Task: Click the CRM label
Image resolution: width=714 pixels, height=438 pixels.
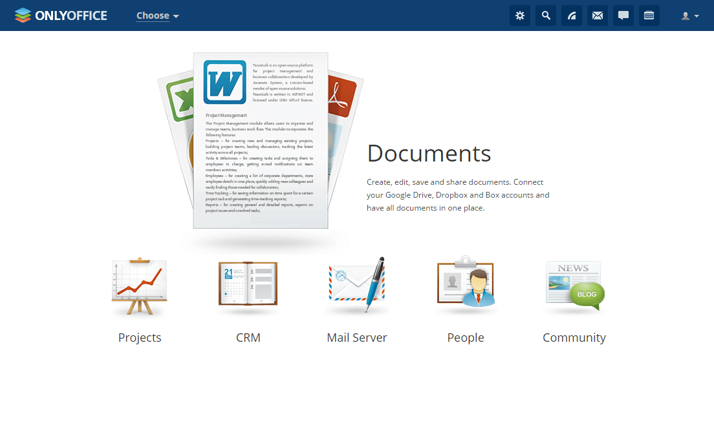Action: point(248,337)
